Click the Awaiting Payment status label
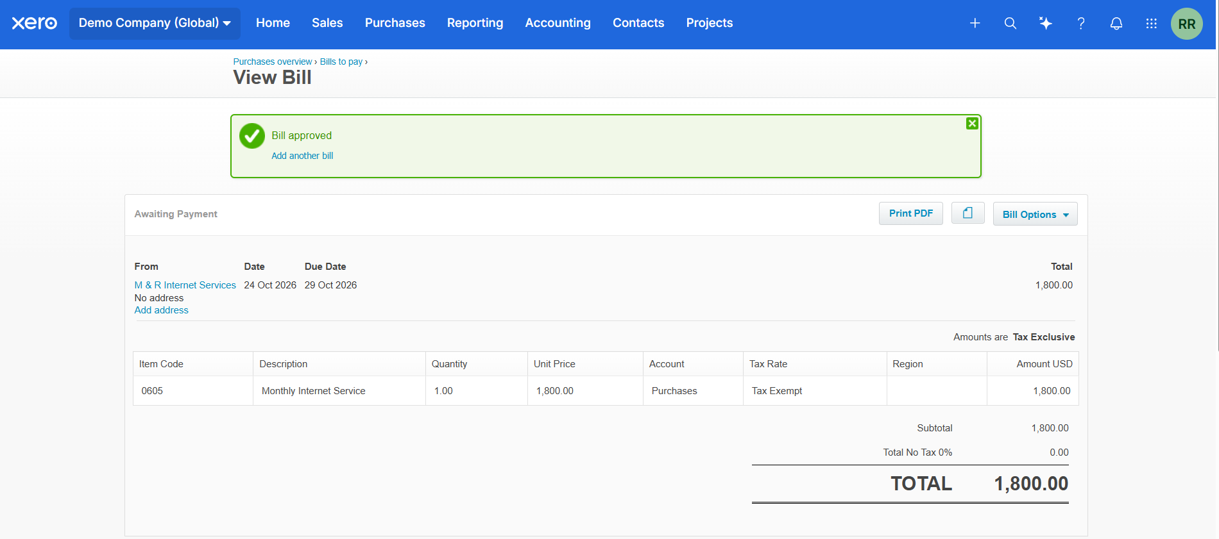The image size is (1219, 539). (176, 214)
